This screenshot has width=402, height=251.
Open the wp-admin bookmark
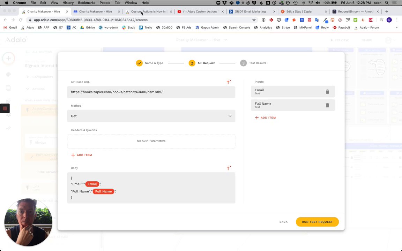[108, 28]
